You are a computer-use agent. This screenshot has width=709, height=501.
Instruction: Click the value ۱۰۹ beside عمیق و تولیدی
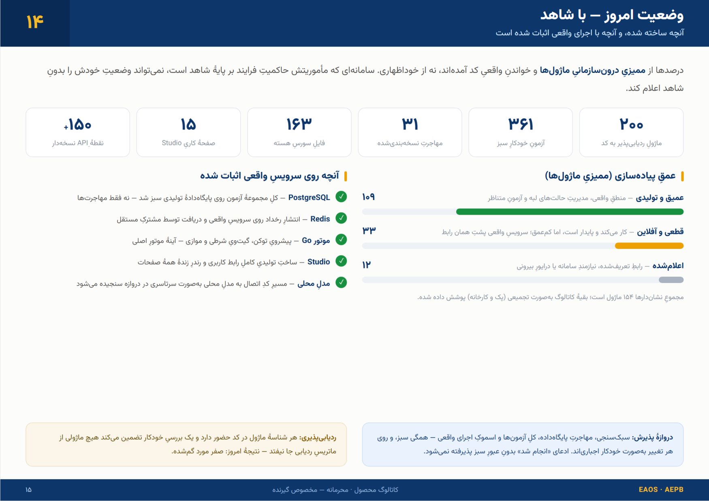tap(368, 197)
